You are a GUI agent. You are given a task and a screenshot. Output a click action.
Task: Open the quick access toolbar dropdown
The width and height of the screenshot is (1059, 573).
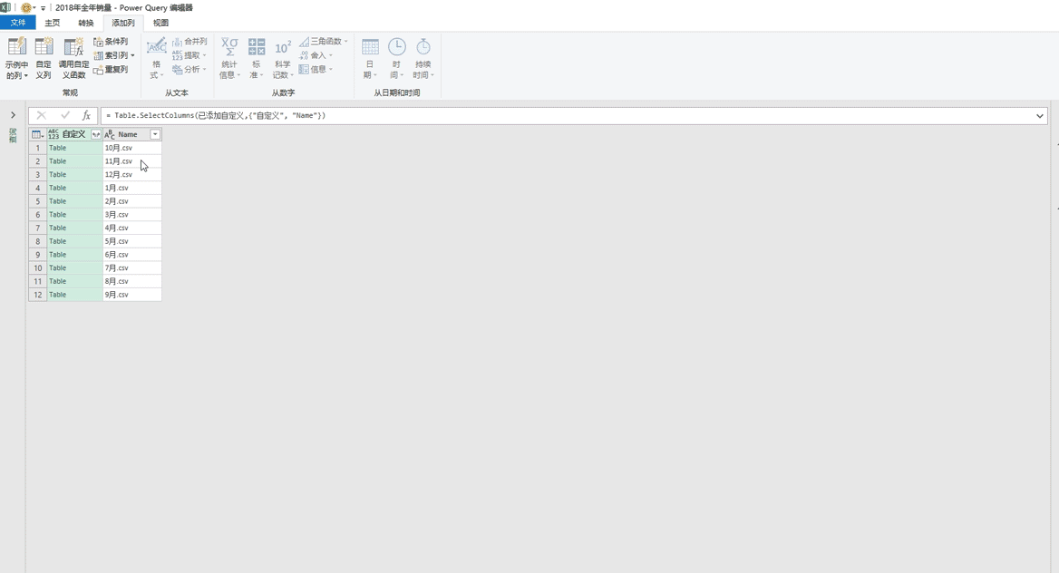pyautogui.click(x=43, y=8)
